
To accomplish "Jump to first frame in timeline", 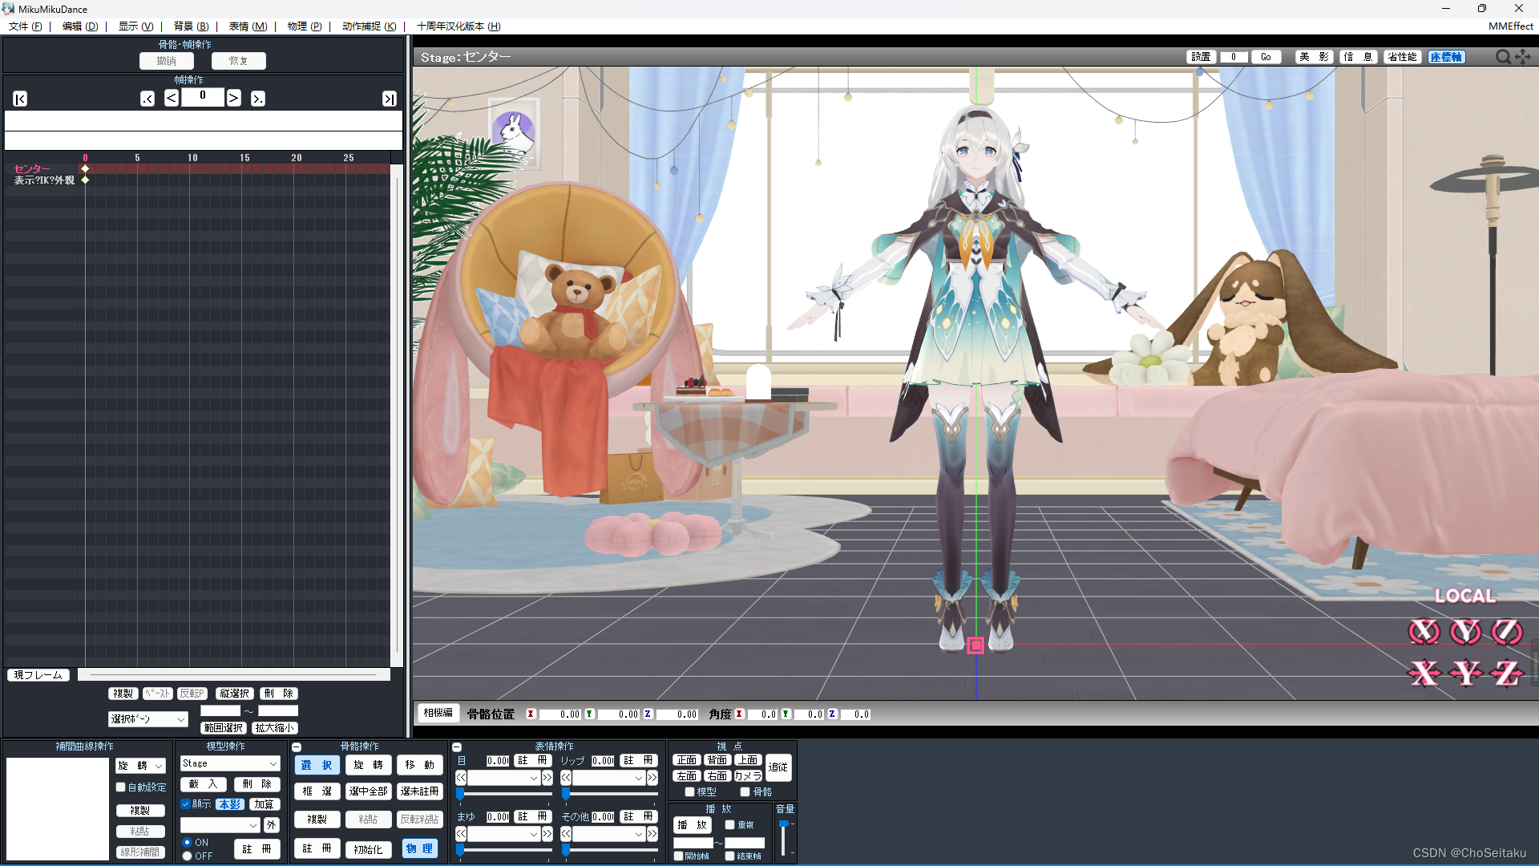I will click(x=20, y=99).
